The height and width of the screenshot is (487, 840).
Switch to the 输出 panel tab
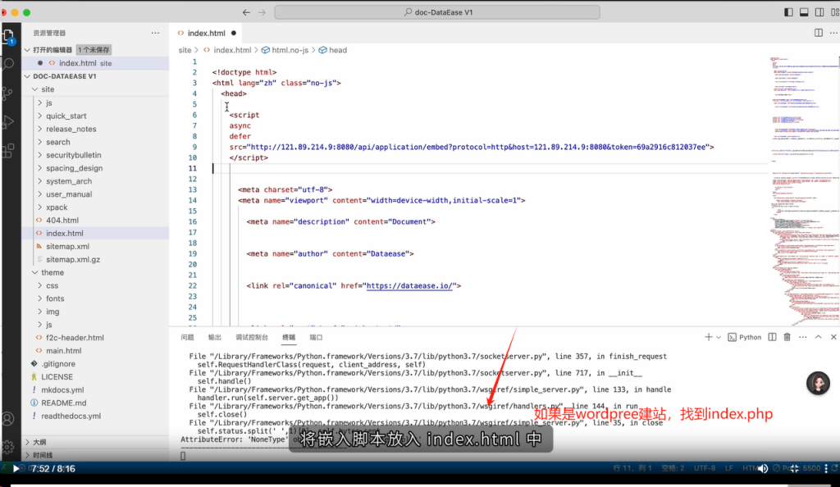214,337
